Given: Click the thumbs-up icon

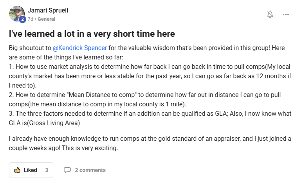Looking at the screenshot, I should [x=17, y=170].
